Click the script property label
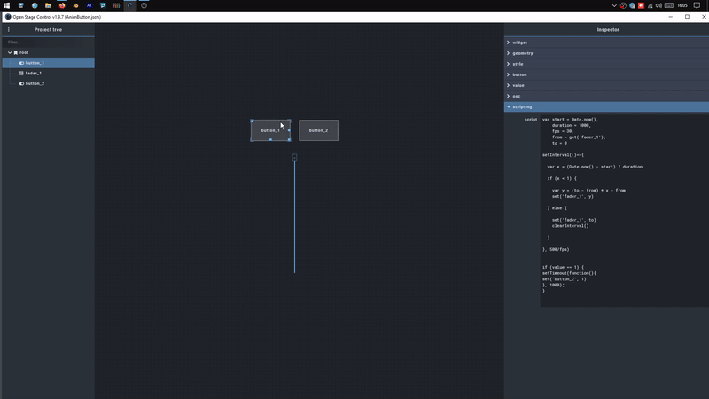Screen dimensions: 709x399 pyautogui.click(x=530, y=120)
